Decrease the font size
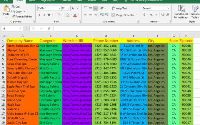200x125 pixels. (x=78, y=9)
